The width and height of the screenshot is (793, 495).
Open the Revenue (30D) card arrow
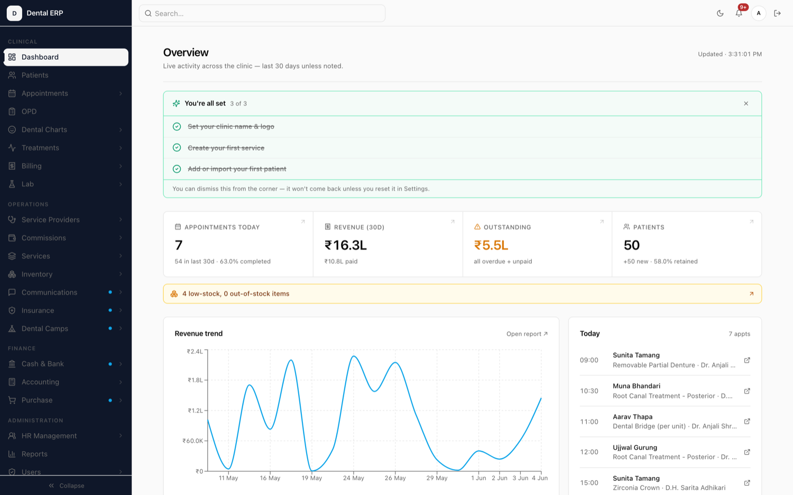click(453, 222)
